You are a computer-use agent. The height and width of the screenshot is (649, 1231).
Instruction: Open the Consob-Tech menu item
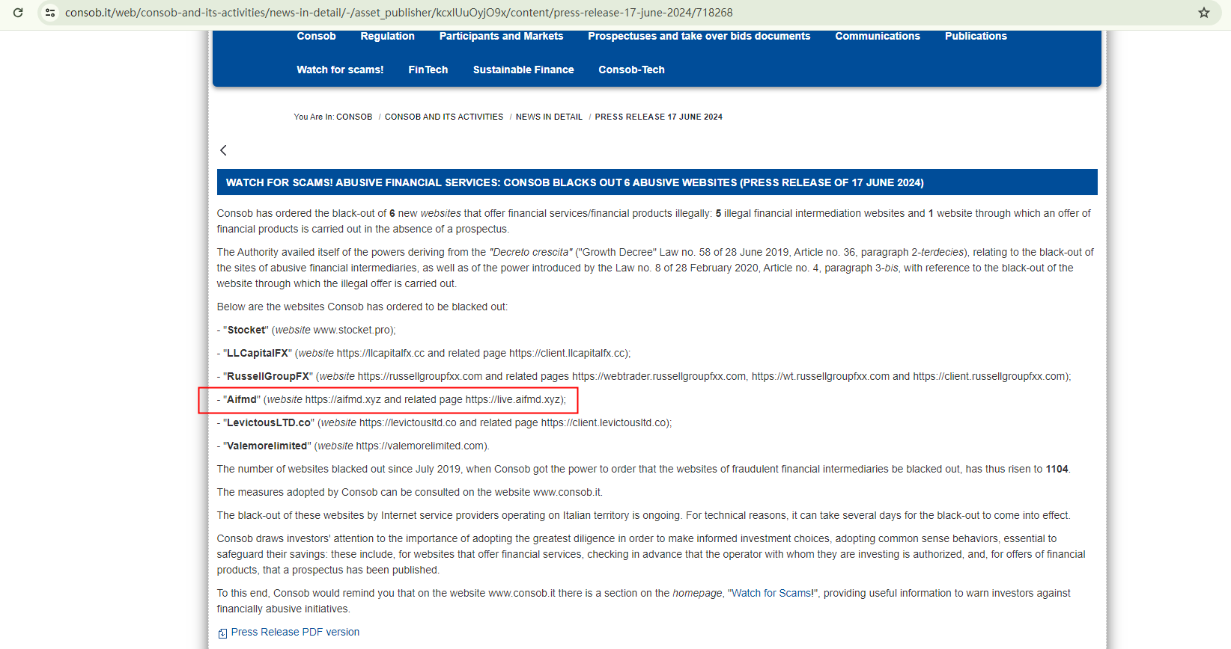click(x=631, y=70)
